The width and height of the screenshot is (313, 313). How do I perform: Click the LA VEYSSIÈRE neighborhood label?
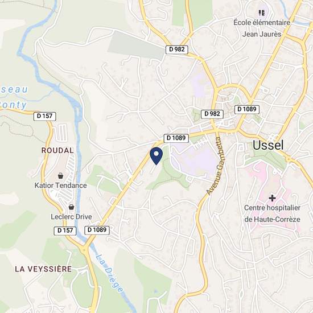point(43,269)
